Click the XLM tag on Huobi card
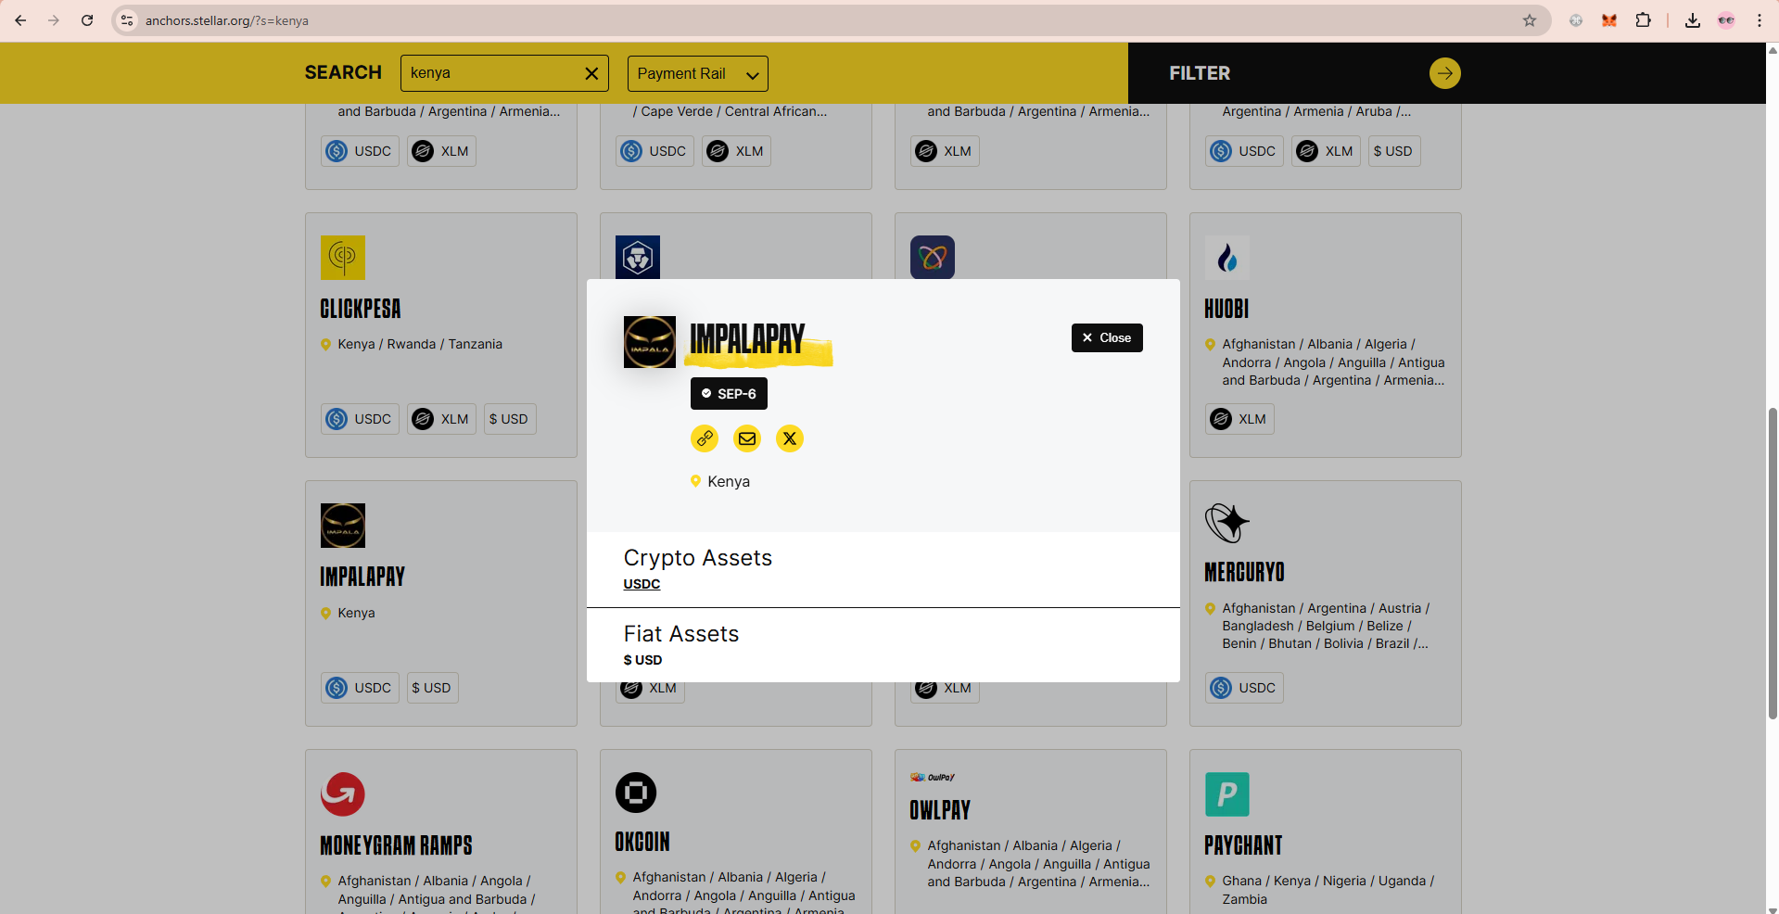1779x914 pixels. [1239, 419]
